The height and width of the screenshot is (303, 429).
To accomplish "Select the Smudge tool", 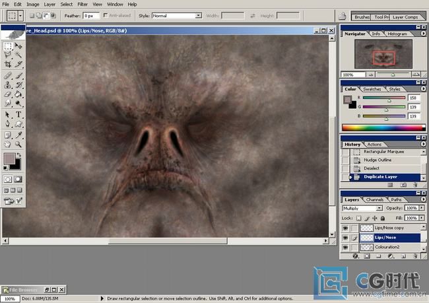I will [x=8, y=103].
